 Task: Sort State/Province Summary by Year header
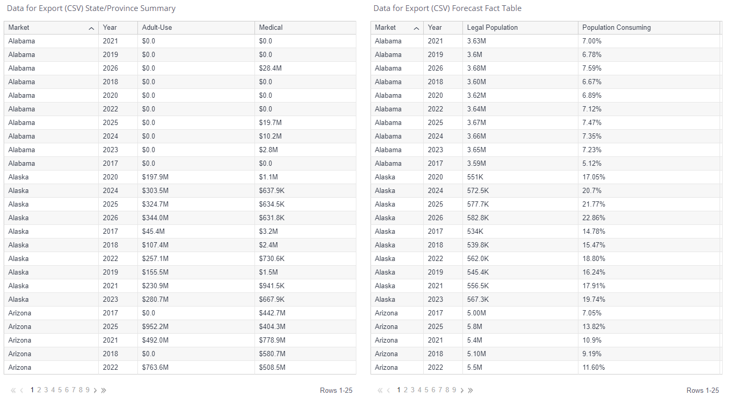[x=110, y=28]
